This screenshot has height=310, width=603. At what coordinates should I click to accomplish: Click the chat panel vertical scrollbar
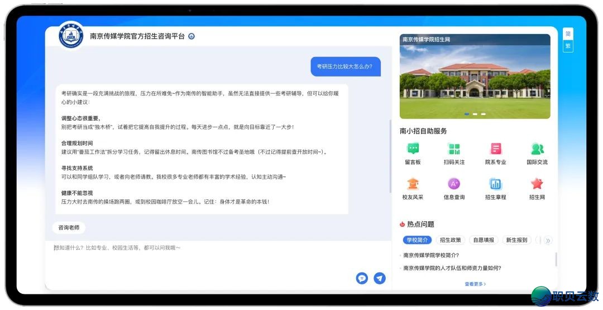coord(390,156)
